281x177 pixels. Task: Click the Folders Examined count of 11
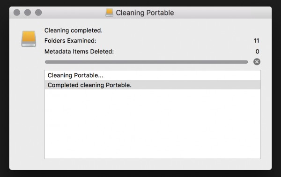(256, 41)
